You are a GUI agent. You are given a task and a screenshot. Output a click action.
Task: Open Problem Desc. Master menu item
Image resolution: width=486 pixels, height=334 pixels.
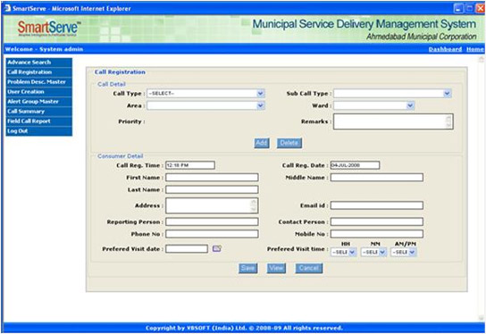pos(39,82)
